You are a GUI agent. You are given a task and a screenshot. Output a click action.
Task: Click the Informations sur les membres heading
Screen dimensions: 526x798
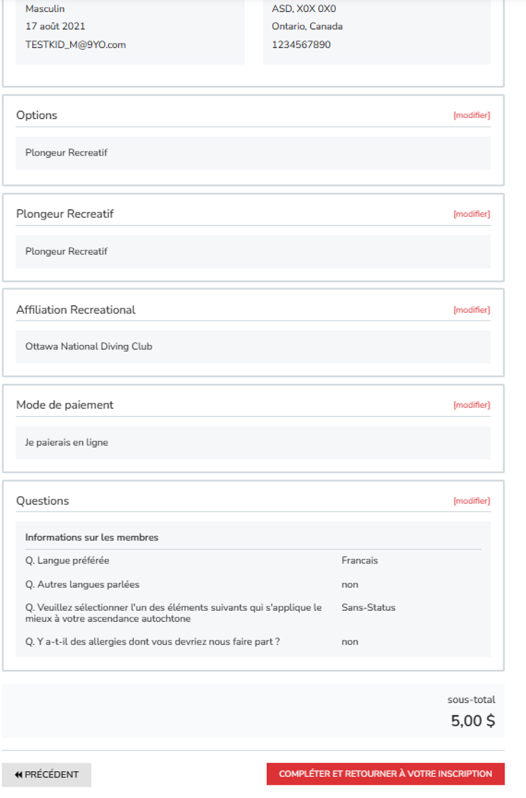[92, 537]
